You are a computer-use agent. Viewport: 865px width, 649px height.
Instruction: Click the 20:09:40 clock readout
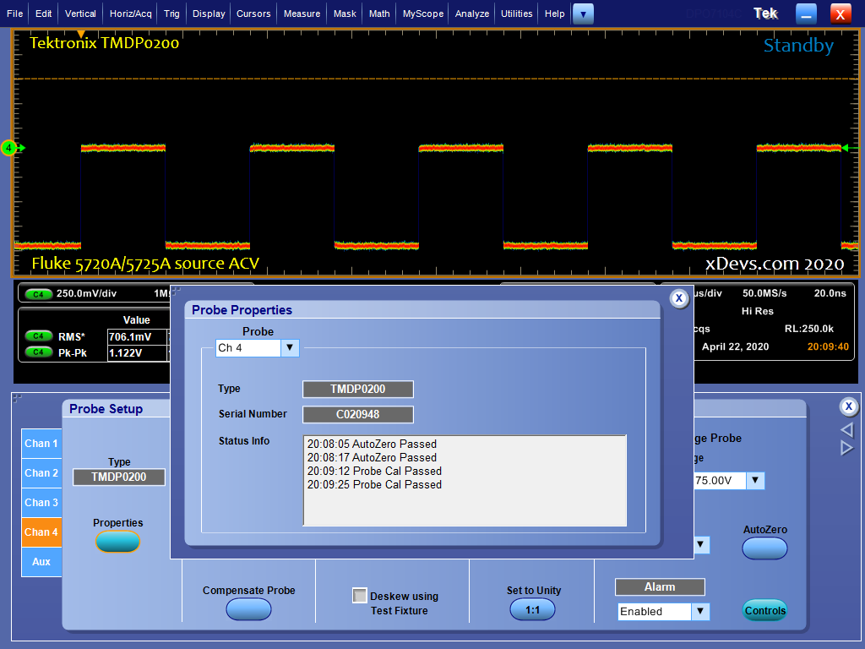pos(828,346)
